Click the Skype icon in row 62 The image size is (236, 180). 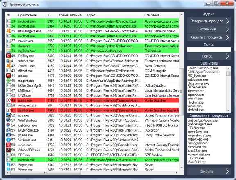coord(8,165)
